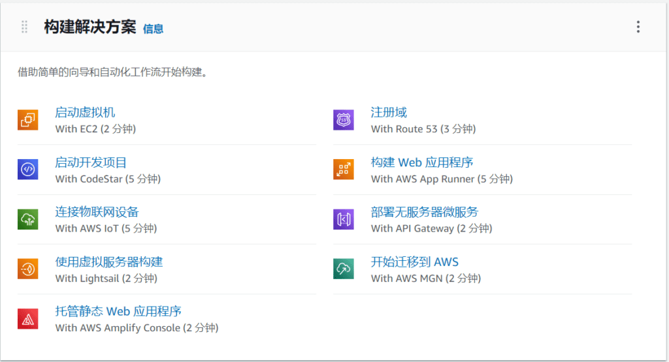
Task: Grab the widget drag handle dots
Action: [25, 27]
